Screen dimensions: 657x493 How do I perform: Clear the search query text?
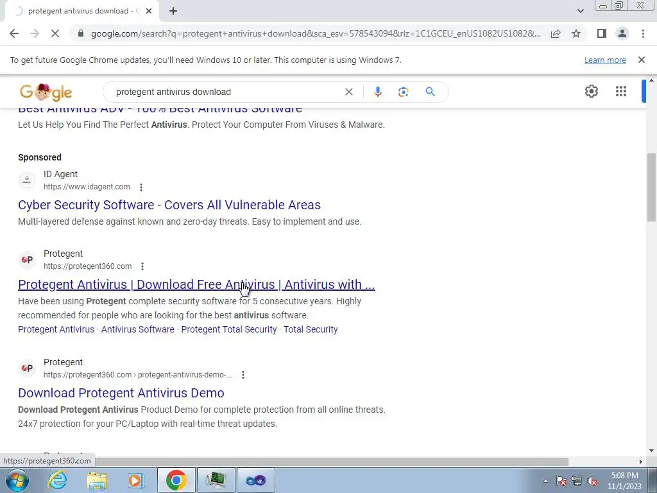(x=348, y=92)
